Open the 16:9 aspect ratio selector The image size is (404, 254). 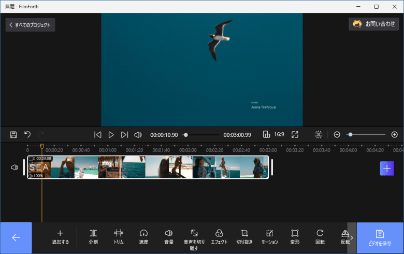pos(273,134)
